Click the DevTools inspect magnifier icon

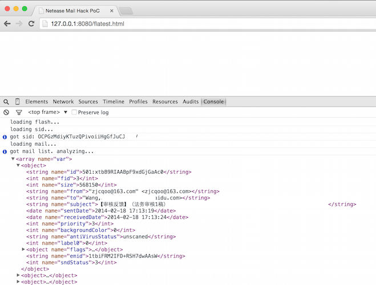tap(6, 102)
